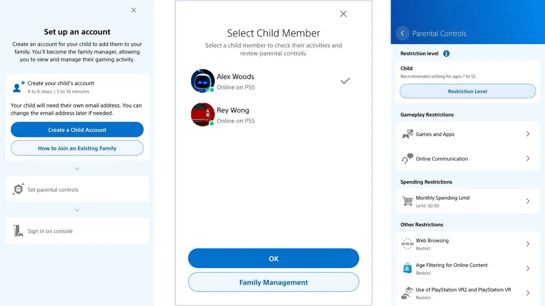This screenshot has width=545, height=306.
Task: Choose Alex Woods from the child list
Action: tap(273, 81)
